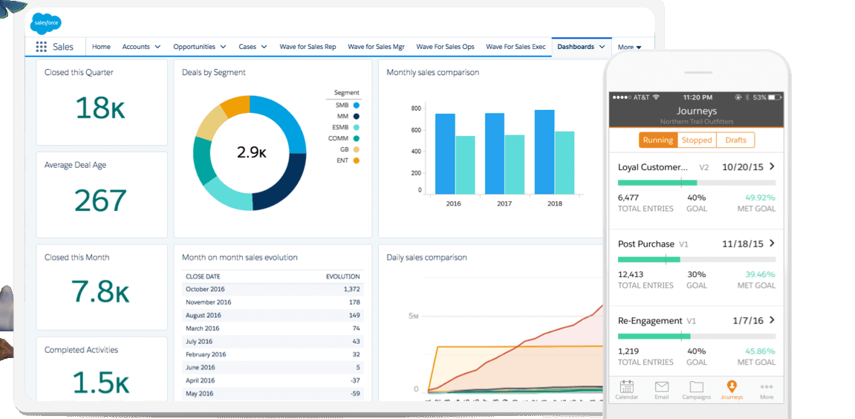Tap the Calendar icon in phone toolbar
The height and width of the screenshot is (419, 855).
(x=626, y=387)
